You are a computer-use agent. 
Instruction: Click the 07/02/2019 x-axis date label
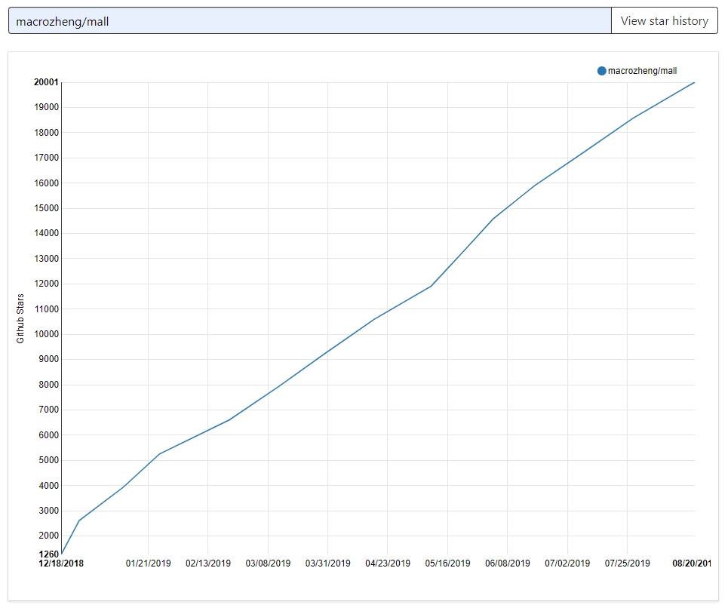pyautogui.click(x=567, y=563)
